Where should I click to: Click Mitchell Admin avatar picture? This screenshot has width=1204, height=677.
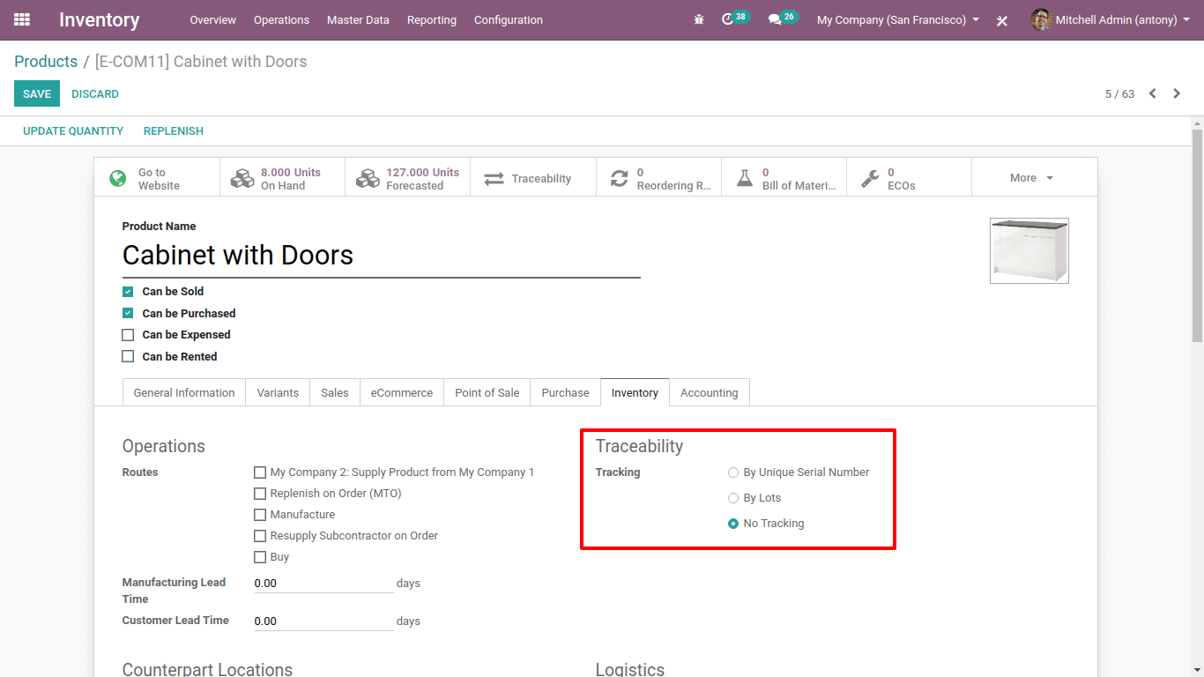1041,19
